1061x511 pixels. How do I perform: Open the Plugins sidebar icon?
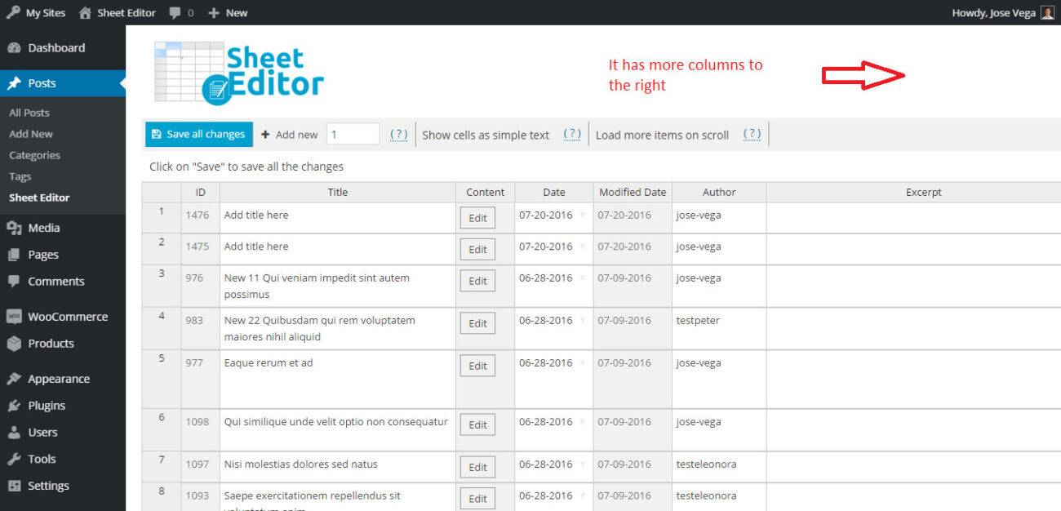click(13, 406)
